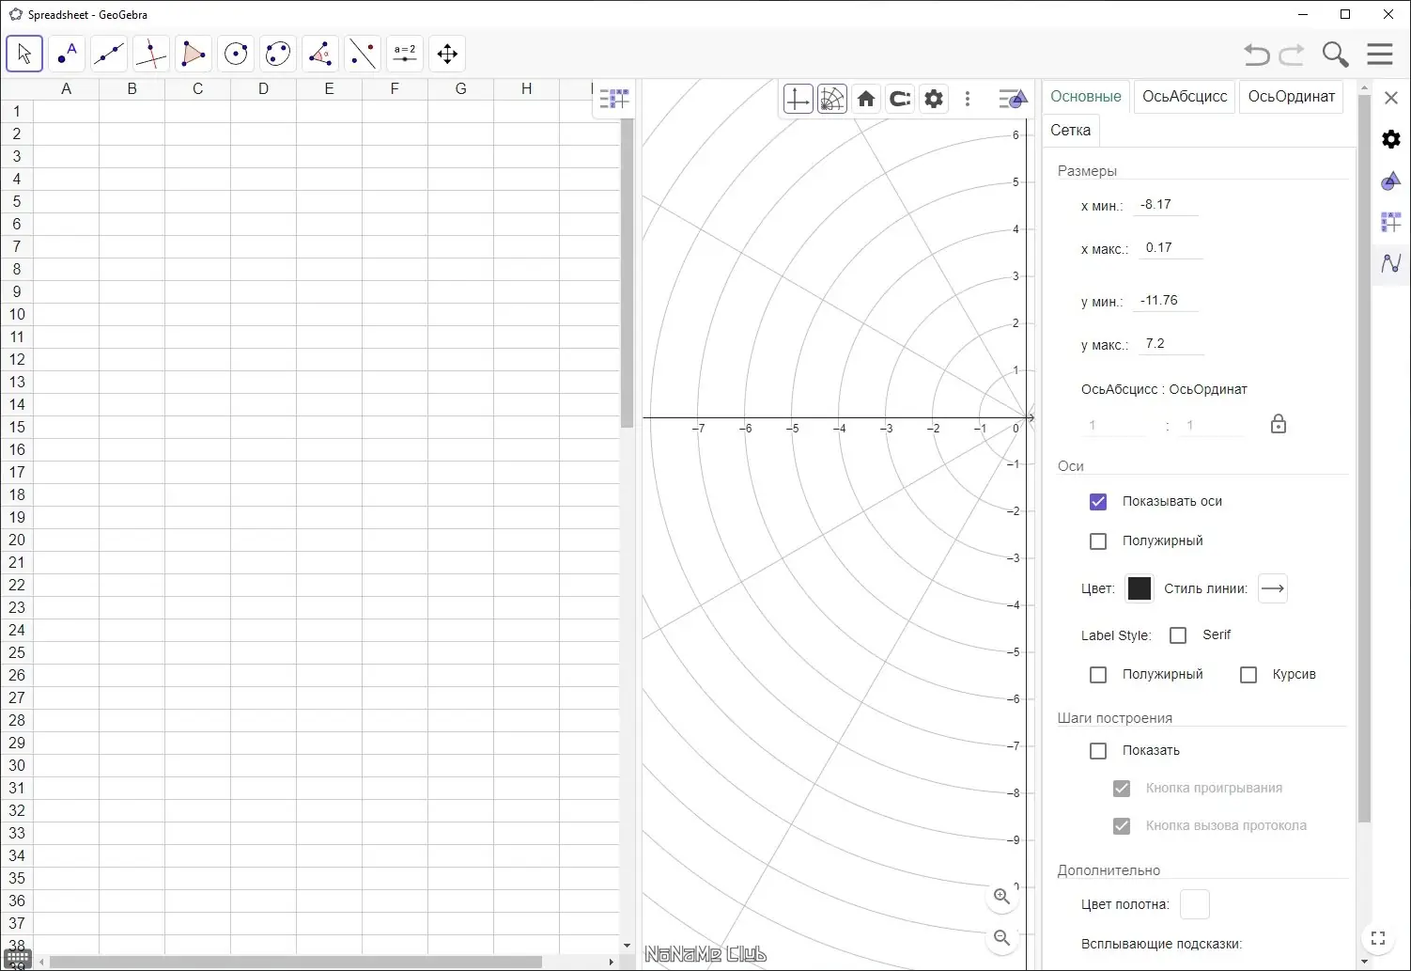The height and width of the screenshot is (971, 1411).
Task: Pick the Polygon tool
Action: tap(194, 54)
